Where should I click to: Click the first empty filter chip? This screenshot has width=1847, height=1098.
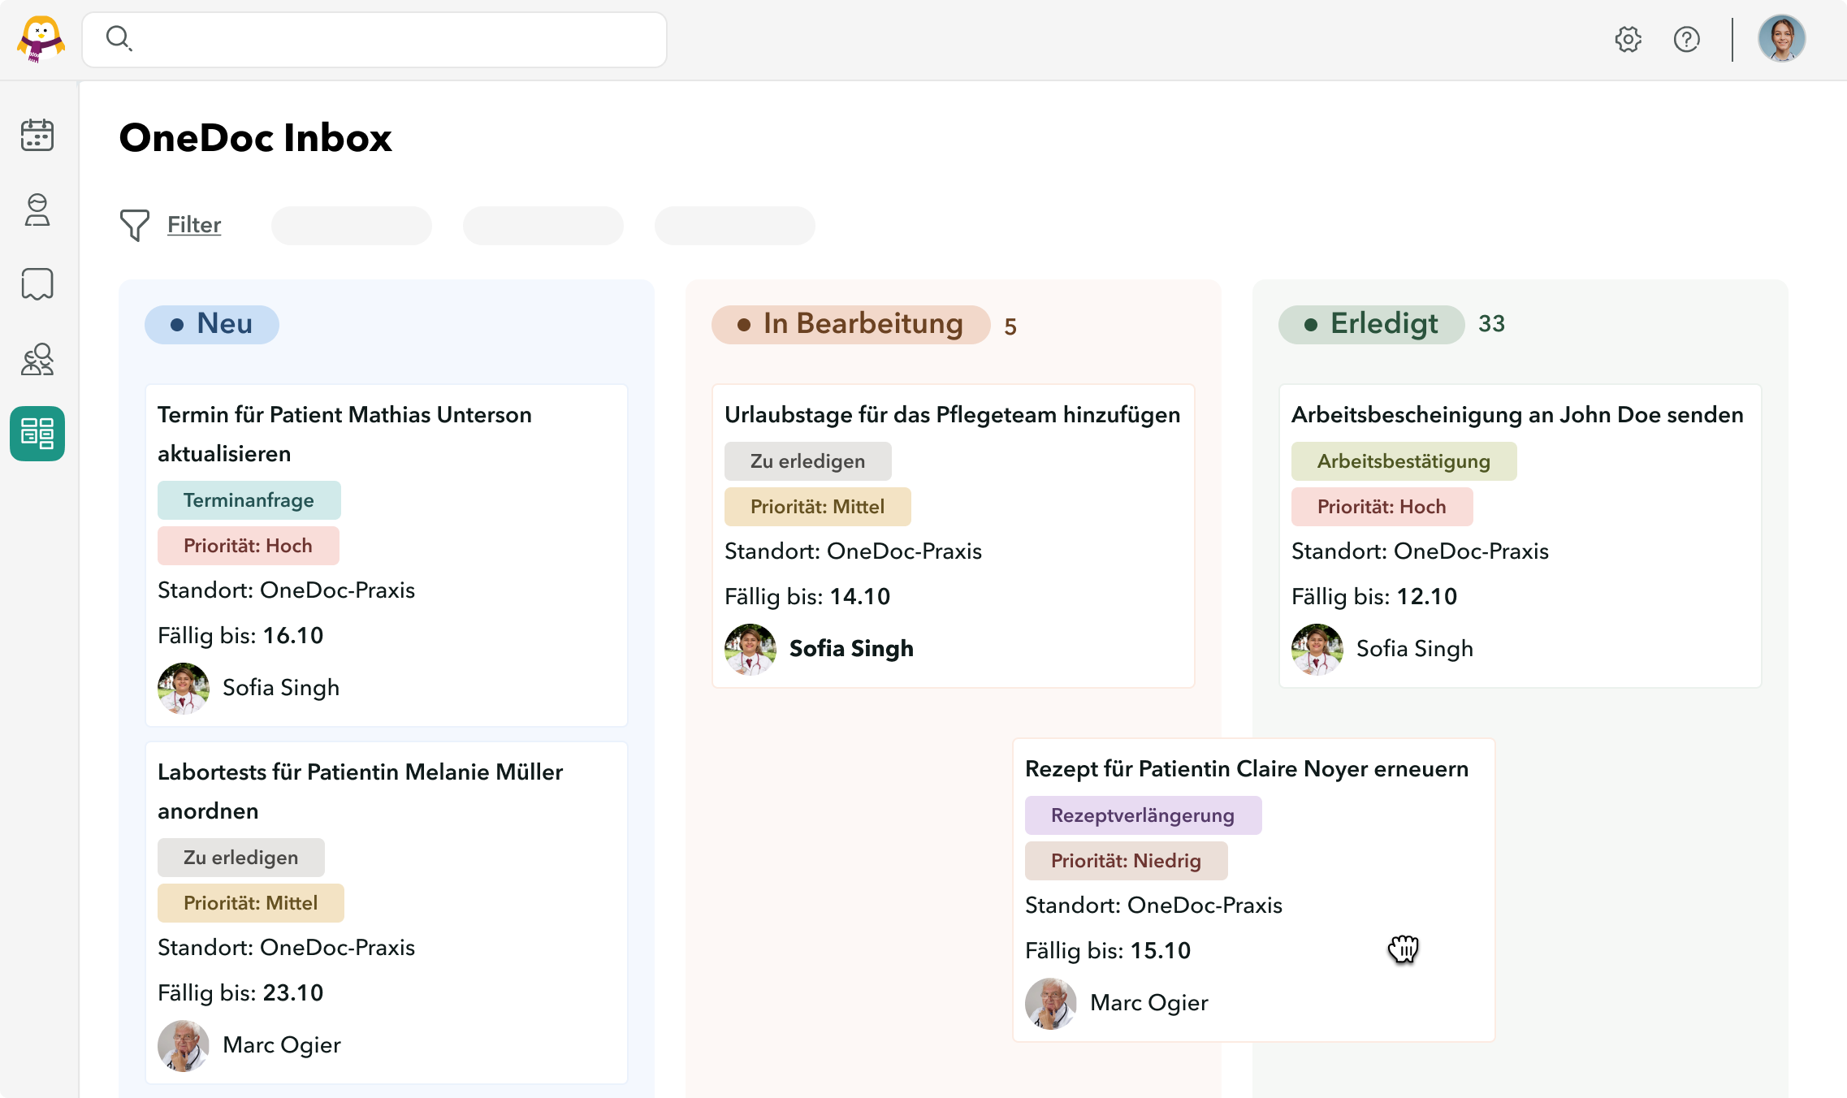coord(352,225)
